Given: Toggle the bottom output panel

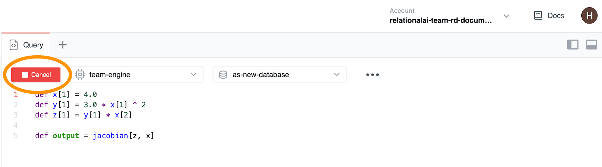Looking at the screenshot, I should [591, 44].
